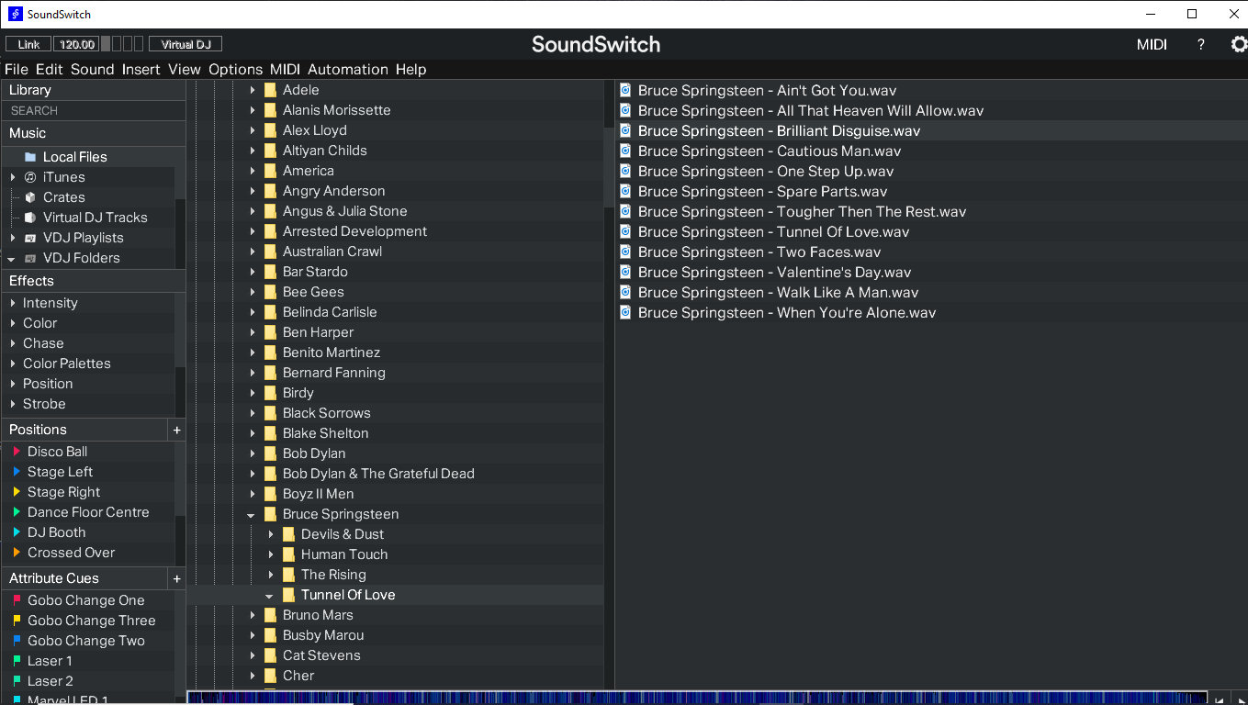Toggle the Virtual DJ button
1248x705 pixels.
(x=186, y=44)
